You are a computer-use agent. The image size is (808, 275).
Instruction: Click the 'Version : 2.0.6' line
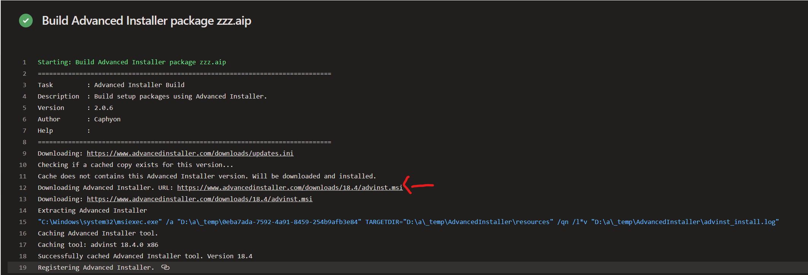75,108
